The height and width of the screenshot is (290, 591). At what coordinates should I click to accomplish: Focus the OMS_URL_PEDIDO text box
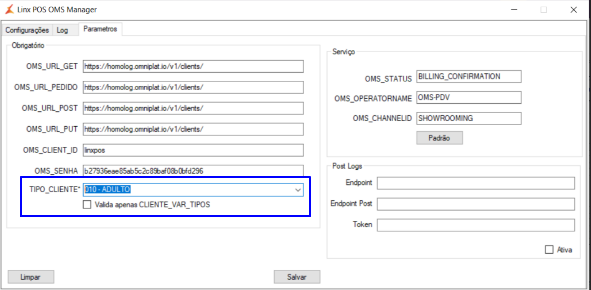click(193, 87)
